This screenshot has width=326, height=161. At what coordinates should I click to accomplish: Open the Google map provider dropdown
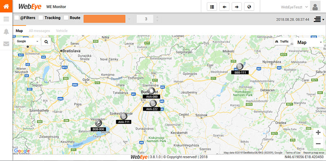27,42
